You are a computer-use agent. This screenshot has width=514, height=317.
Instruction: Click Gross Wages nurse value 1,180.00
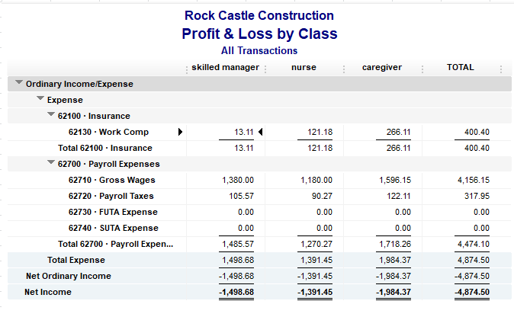pyautogui.click(x=316, y=180)
